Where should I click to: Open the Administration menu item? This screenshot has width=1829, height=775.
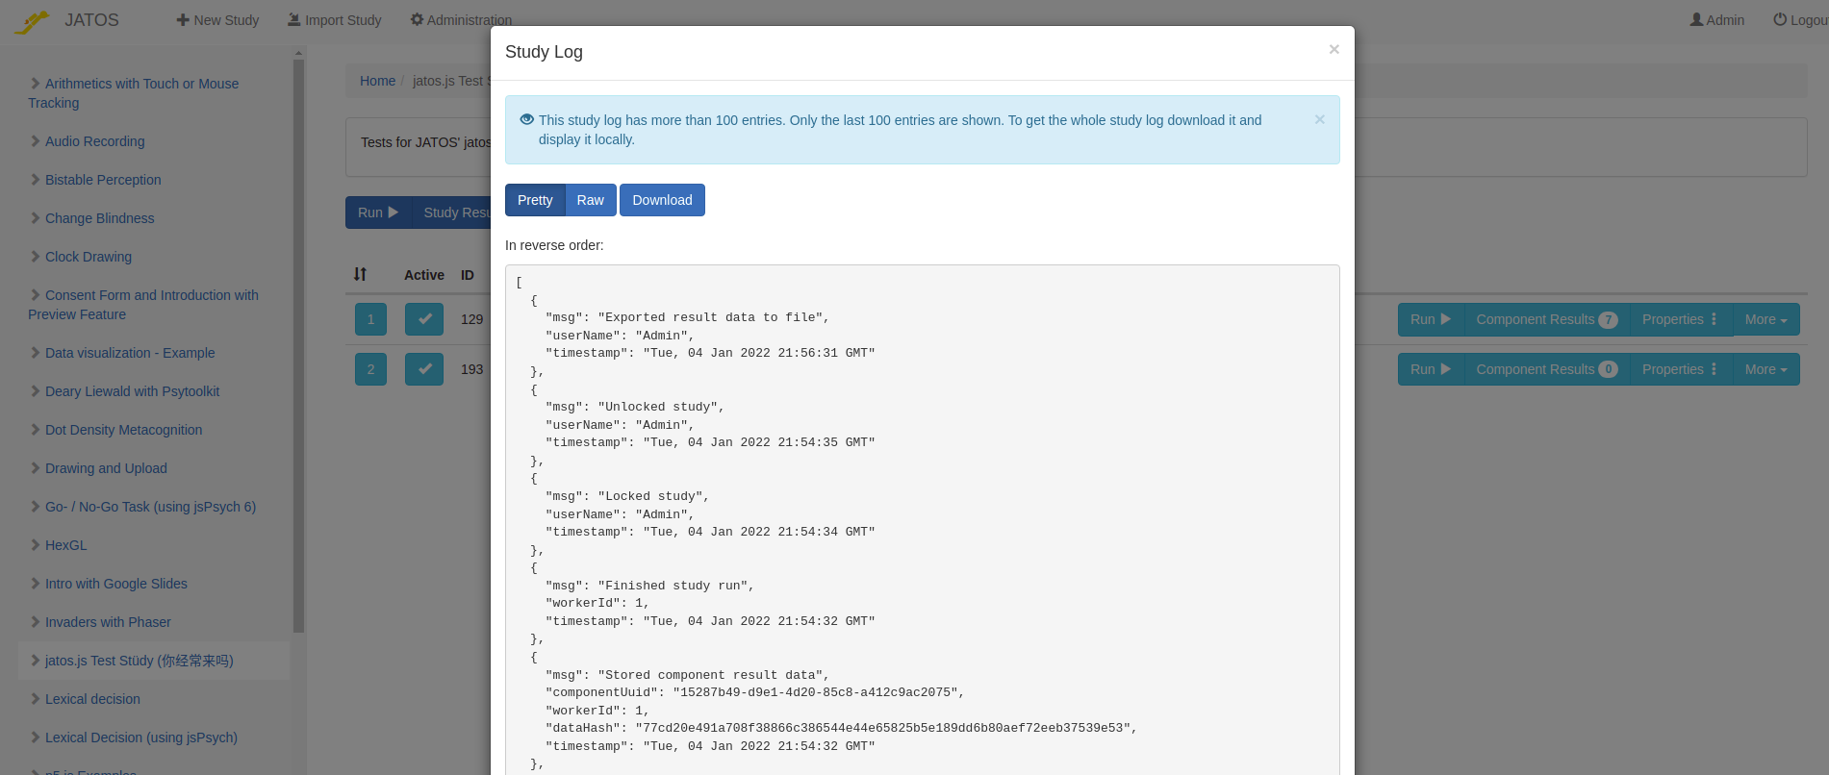pos(461,20)
